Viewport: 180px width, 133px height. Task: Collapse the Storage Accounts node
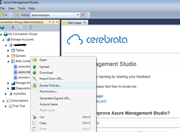3,40
